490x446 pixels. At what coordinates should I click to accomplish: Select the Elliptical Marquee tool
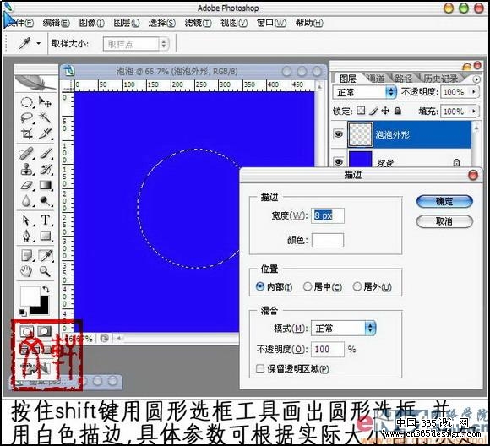click(27, 102)
